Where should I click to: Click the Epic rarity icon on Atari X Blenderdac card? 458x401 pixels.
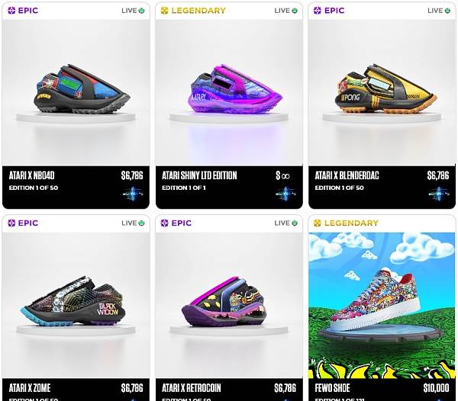coord(318,11)
